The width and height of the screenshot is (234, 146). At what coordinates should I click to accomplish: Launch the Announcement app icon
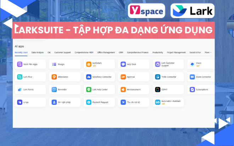click(x=123, y=90)
